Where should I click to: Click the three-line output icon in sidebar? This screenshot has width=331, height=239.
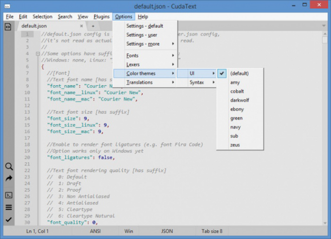(8, 207)
